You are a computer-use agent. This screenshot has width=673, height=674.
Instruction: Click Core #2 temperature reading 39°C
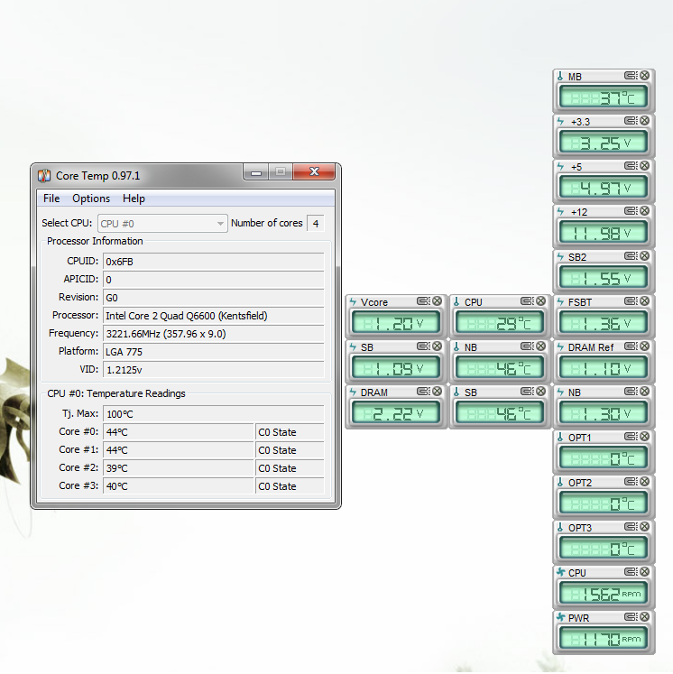pyautogui.click(x=179, y=468)
